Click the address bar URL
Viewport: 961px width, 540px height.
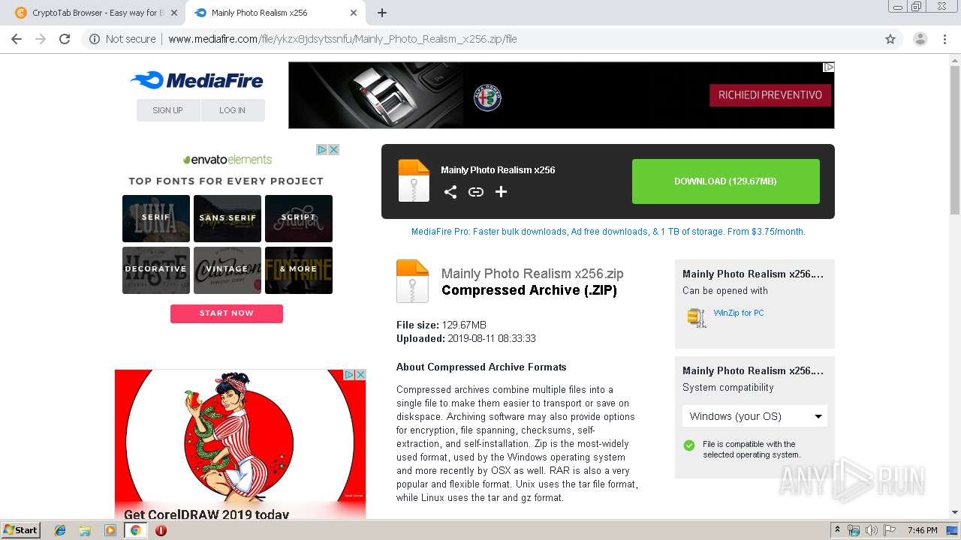(342, 39)
